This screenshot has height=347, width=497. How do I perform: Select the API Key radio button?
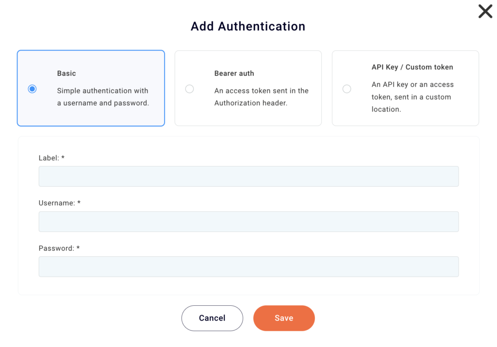coord(347,89)
